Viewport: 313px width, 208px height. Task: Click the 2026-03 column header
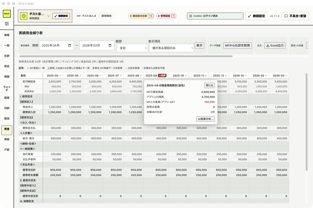coord(280,76)
